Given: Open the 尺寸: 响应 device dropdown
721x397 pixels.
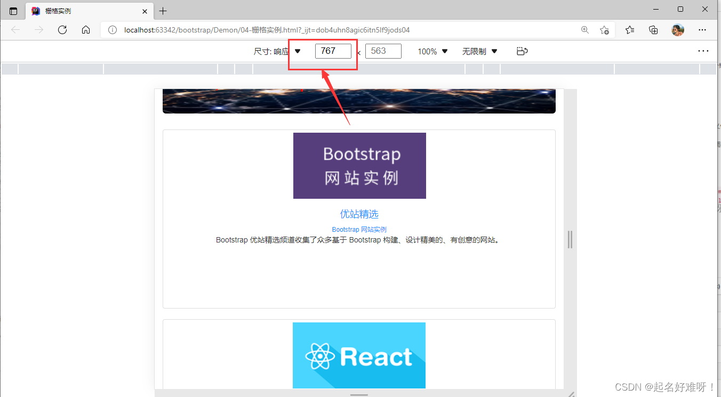Looking at the screenshot, I should click(277, 51).
